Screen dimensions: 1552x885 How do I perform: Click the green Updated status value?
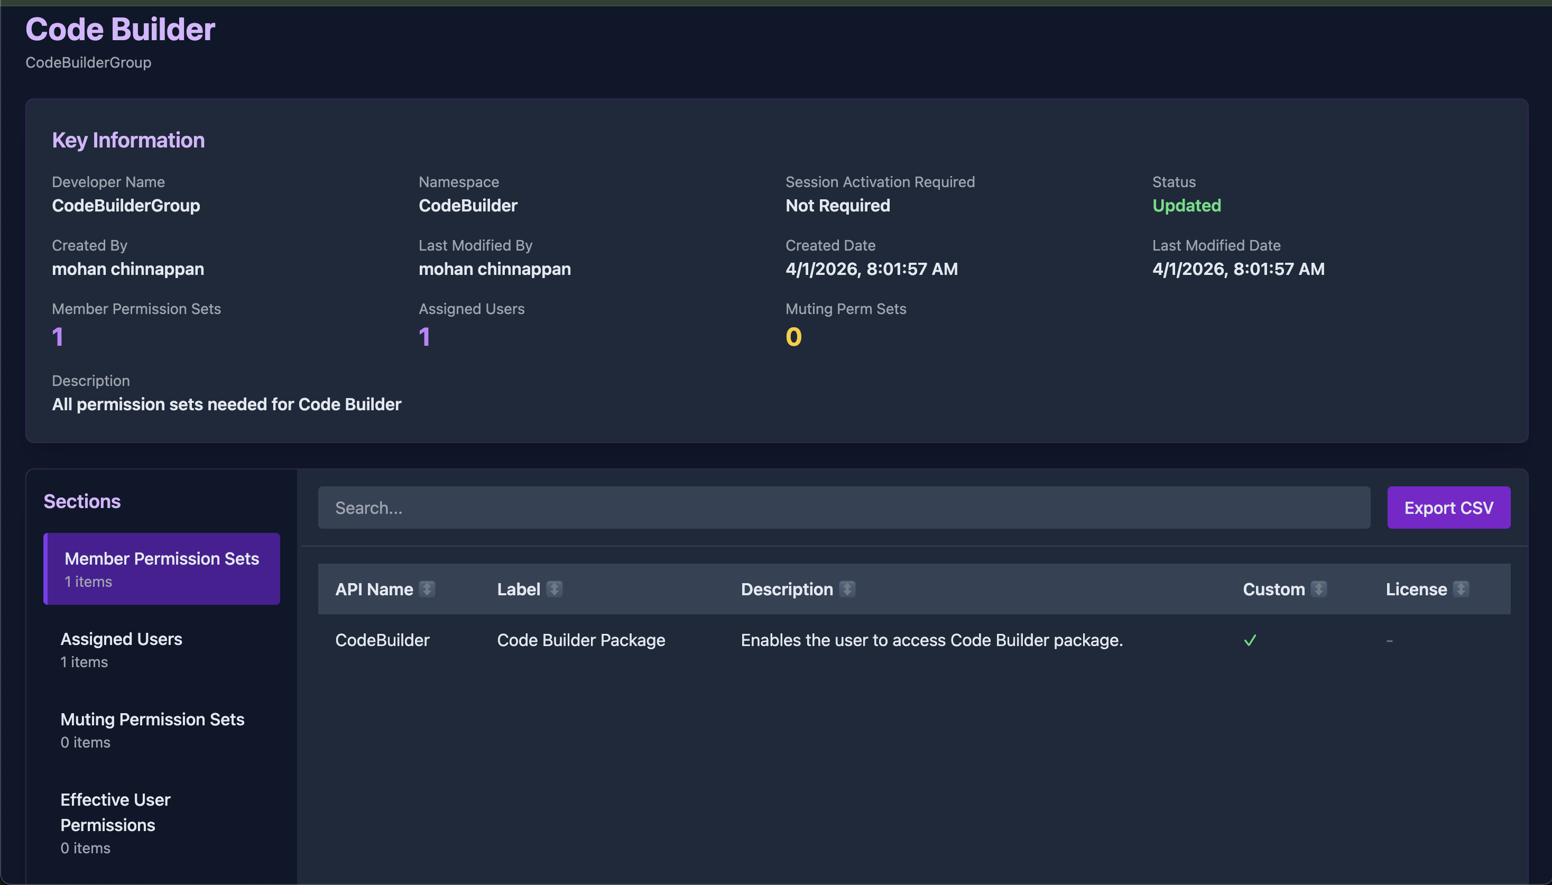point(1186,206)
